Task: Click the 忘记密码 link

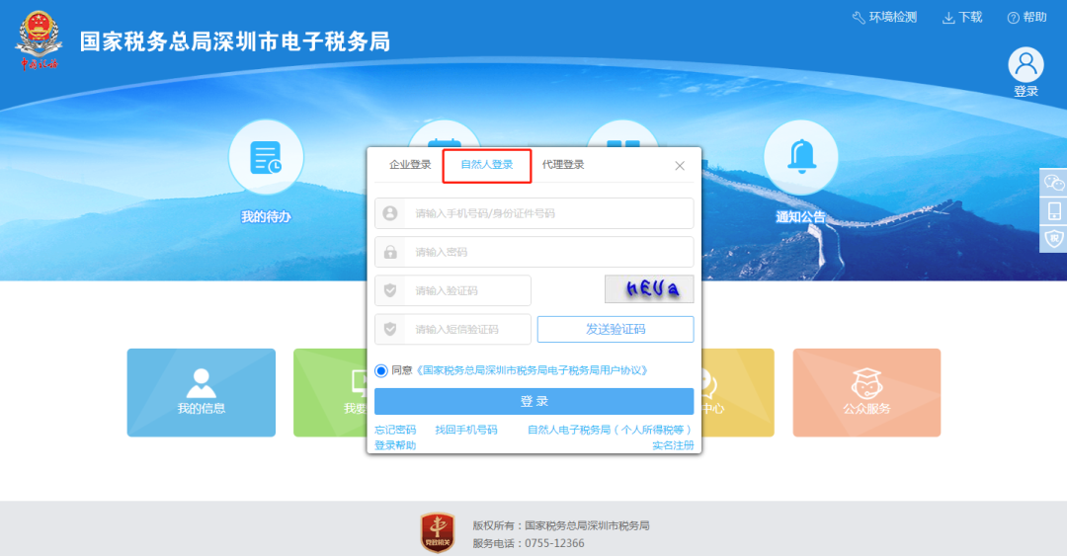Action: 395,431
